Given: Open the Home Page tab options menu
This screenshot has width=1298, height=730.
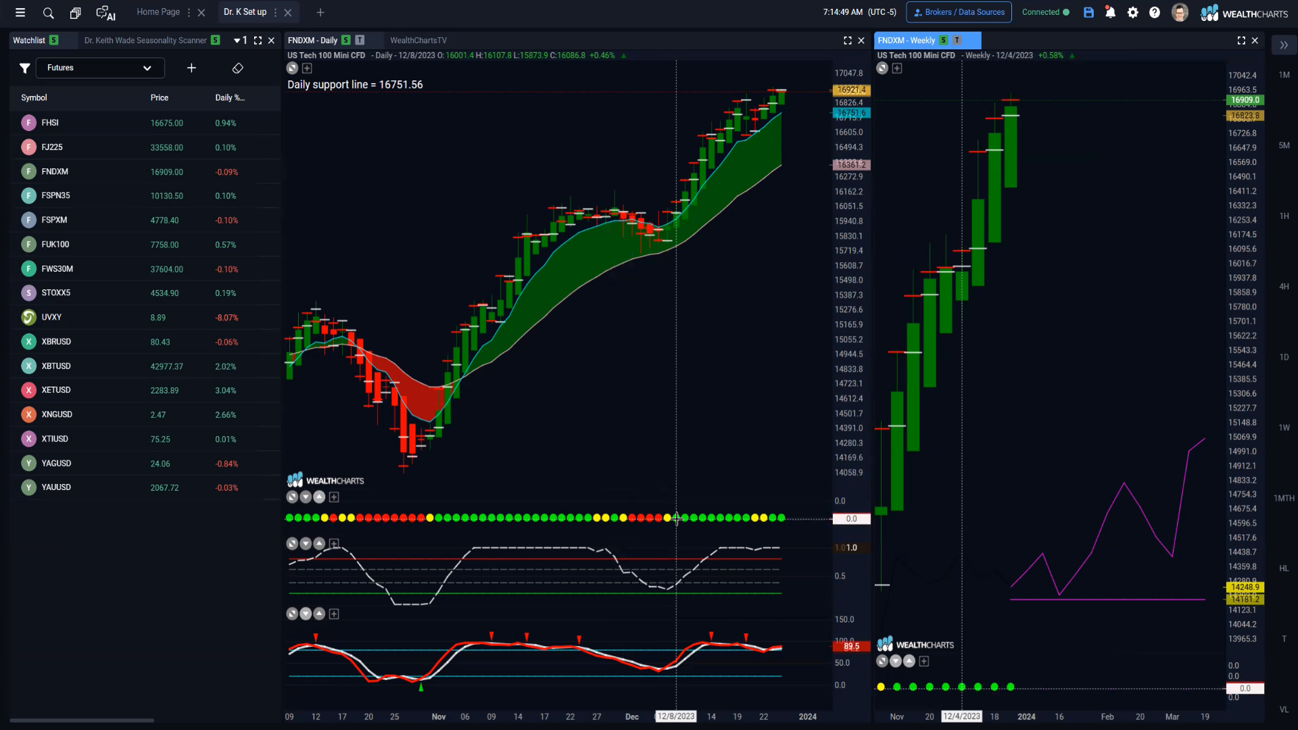Looking at the screenshot, I should pyautogui.click(x=189, y=12).
